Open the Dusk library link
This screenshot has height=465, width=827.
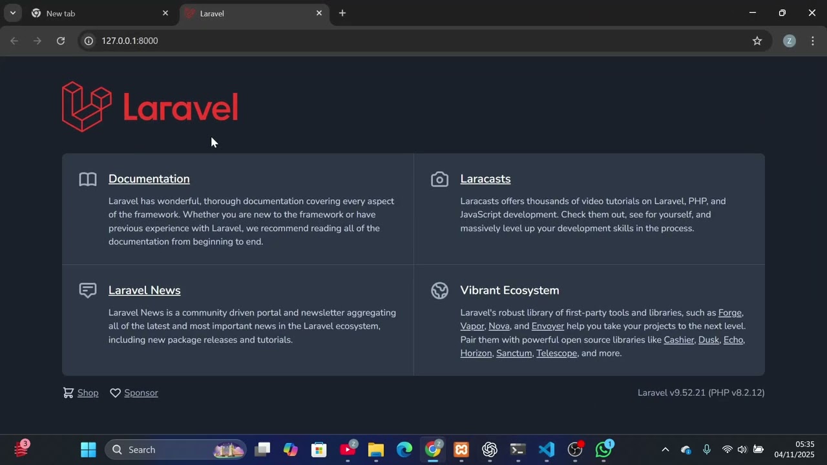point(709,340)
